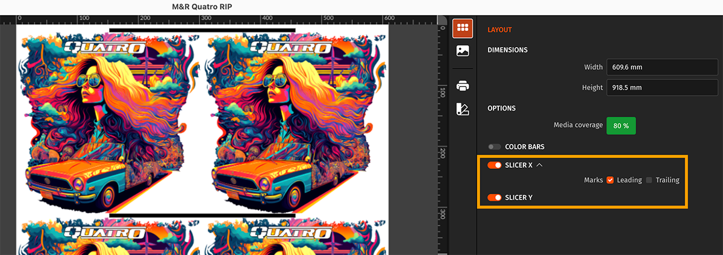
Task: Click the OPTIONS section label
Action: pyautogui.click(x=501, y=108)
